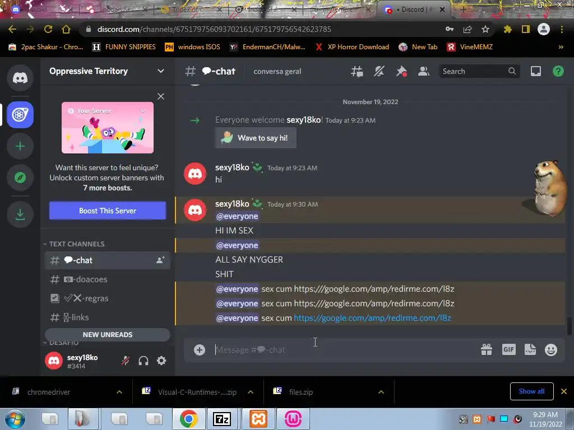The width and height of the screenshot is (574, 430).
Task: Click browser back arrow
Action: (x=12, y=29)
